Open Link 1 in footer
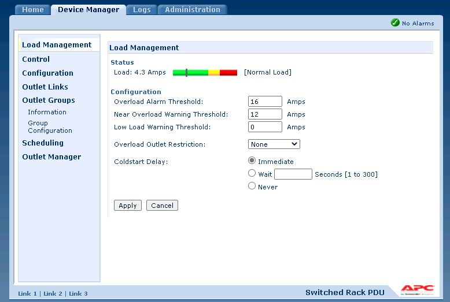The height and width of the screenshot is (302, 450). pos(27,294)
